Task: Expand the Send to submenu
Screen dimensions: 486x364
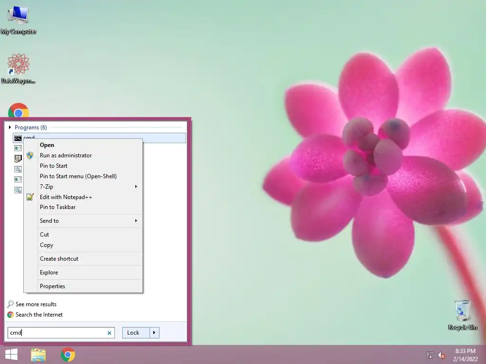Action: click(x=83, y=221)
